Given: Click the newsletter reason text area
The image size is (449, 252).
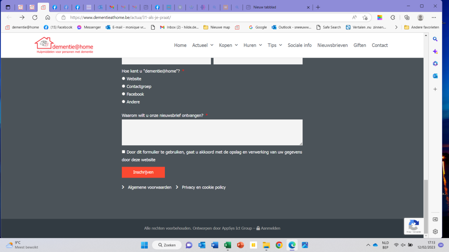Looking at the screenshot, I should [212, 132].
